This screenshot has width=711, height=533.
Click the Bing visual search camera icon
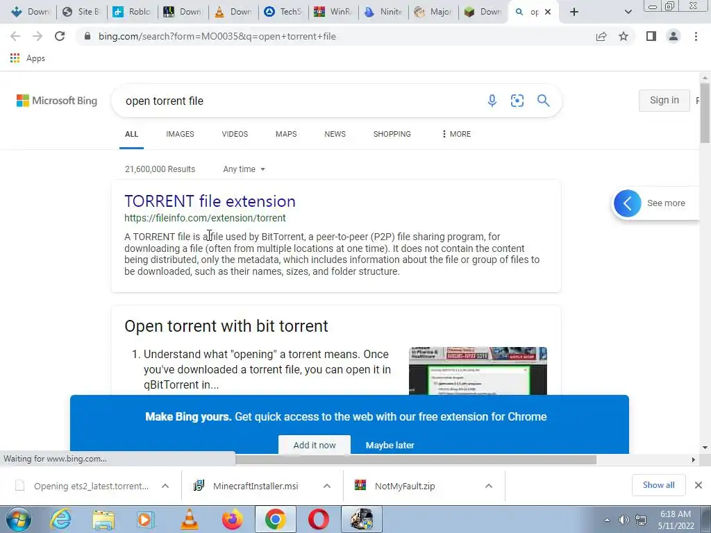(x=517, y=101)
